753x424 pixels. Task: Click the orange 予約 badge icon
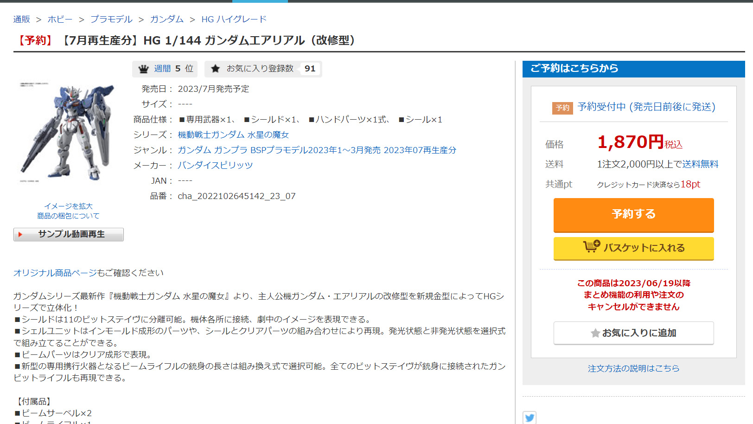click(562, 108)
